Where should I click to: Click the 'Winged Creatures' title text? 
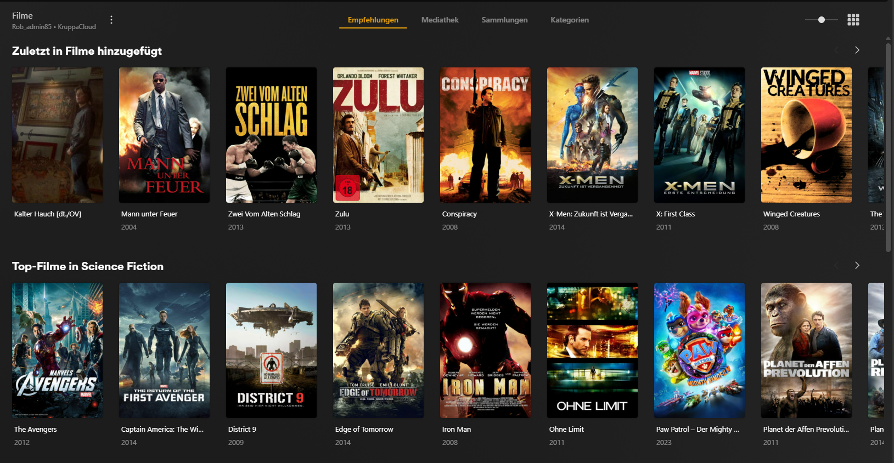(791, 214)
